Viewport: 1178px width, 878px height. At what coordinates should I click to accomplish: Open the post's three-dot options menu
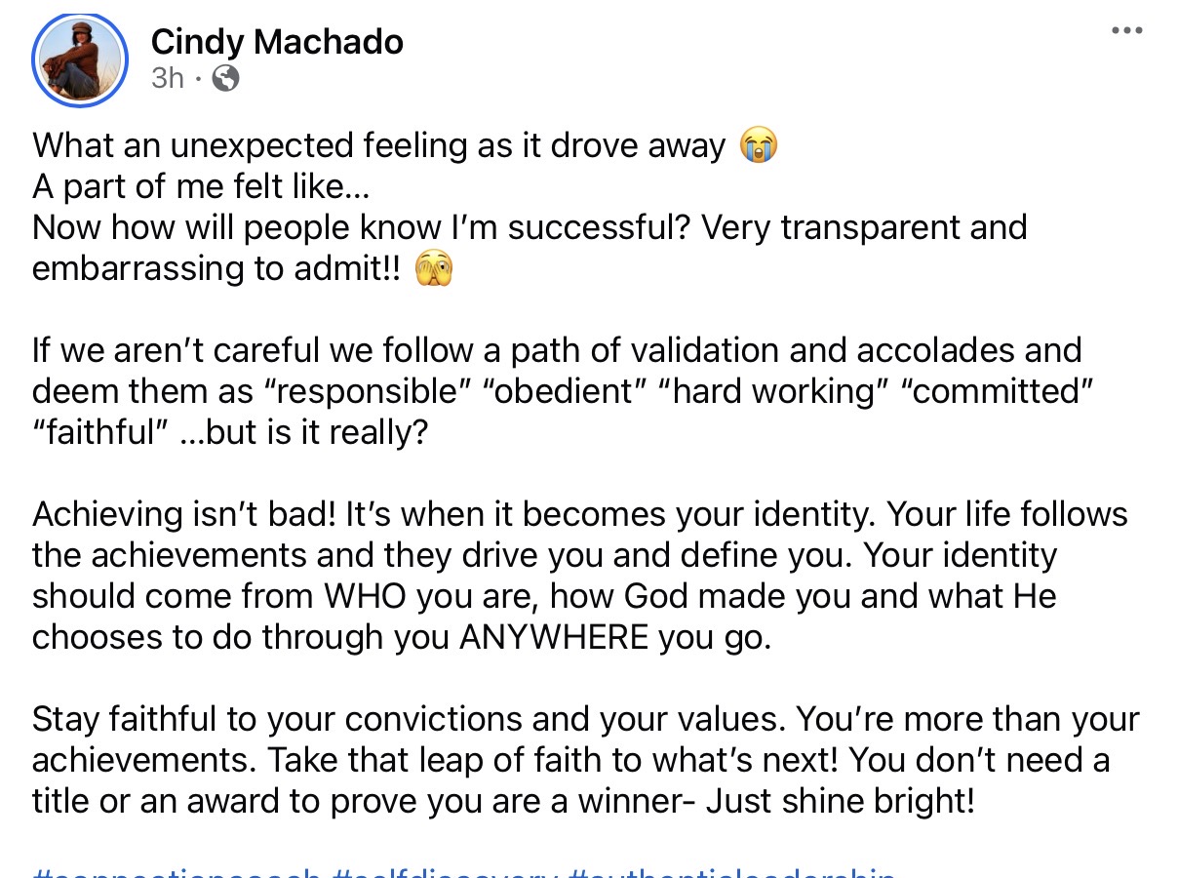(1126, 31)
